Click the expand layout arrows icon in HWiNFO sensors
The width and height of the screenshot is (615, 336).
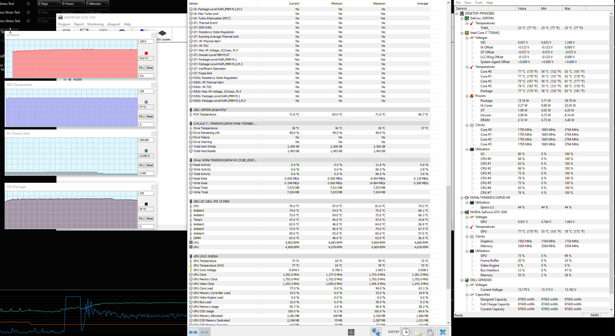[x=193, y=332]
